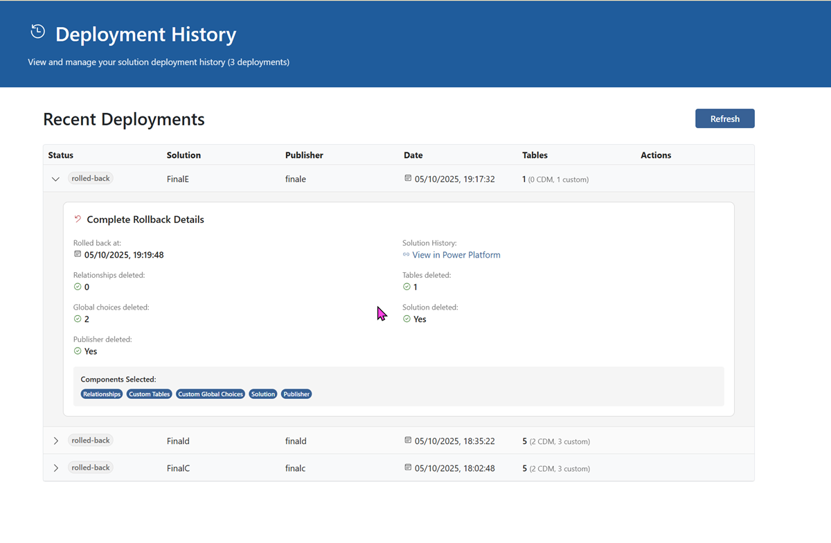Click green check icon under Tables deleted
Screen dimensions: 831x543
pyautogui.click(x=406, y=287)
